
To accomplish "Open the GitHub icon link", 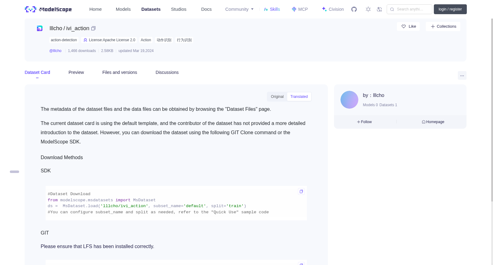I will pos(354,9).
